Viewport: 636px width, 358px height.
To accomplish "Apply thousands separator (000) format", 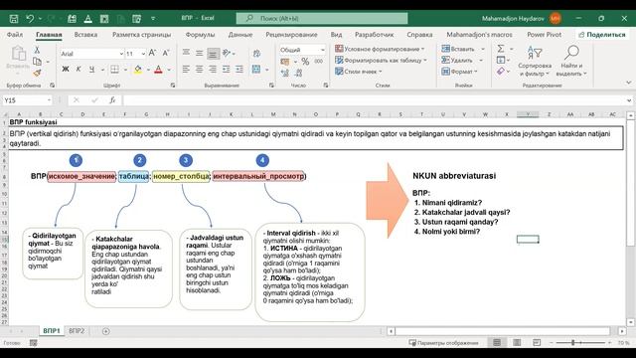I will coord(318,62).
